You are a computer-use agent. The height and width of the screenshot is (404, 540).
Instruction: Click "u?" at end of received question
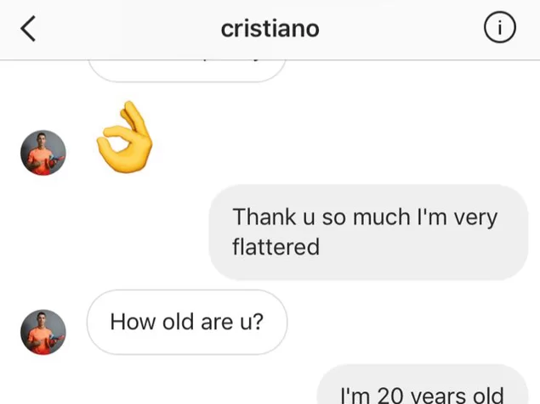click(x=251, y=323)
